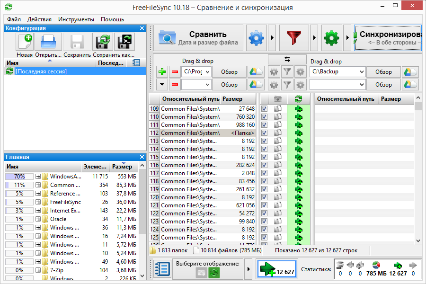The width and height of the screenshot is (426, 284).
Task: Uncheck row 121 checkbox
Action: [x=264, y=205]
